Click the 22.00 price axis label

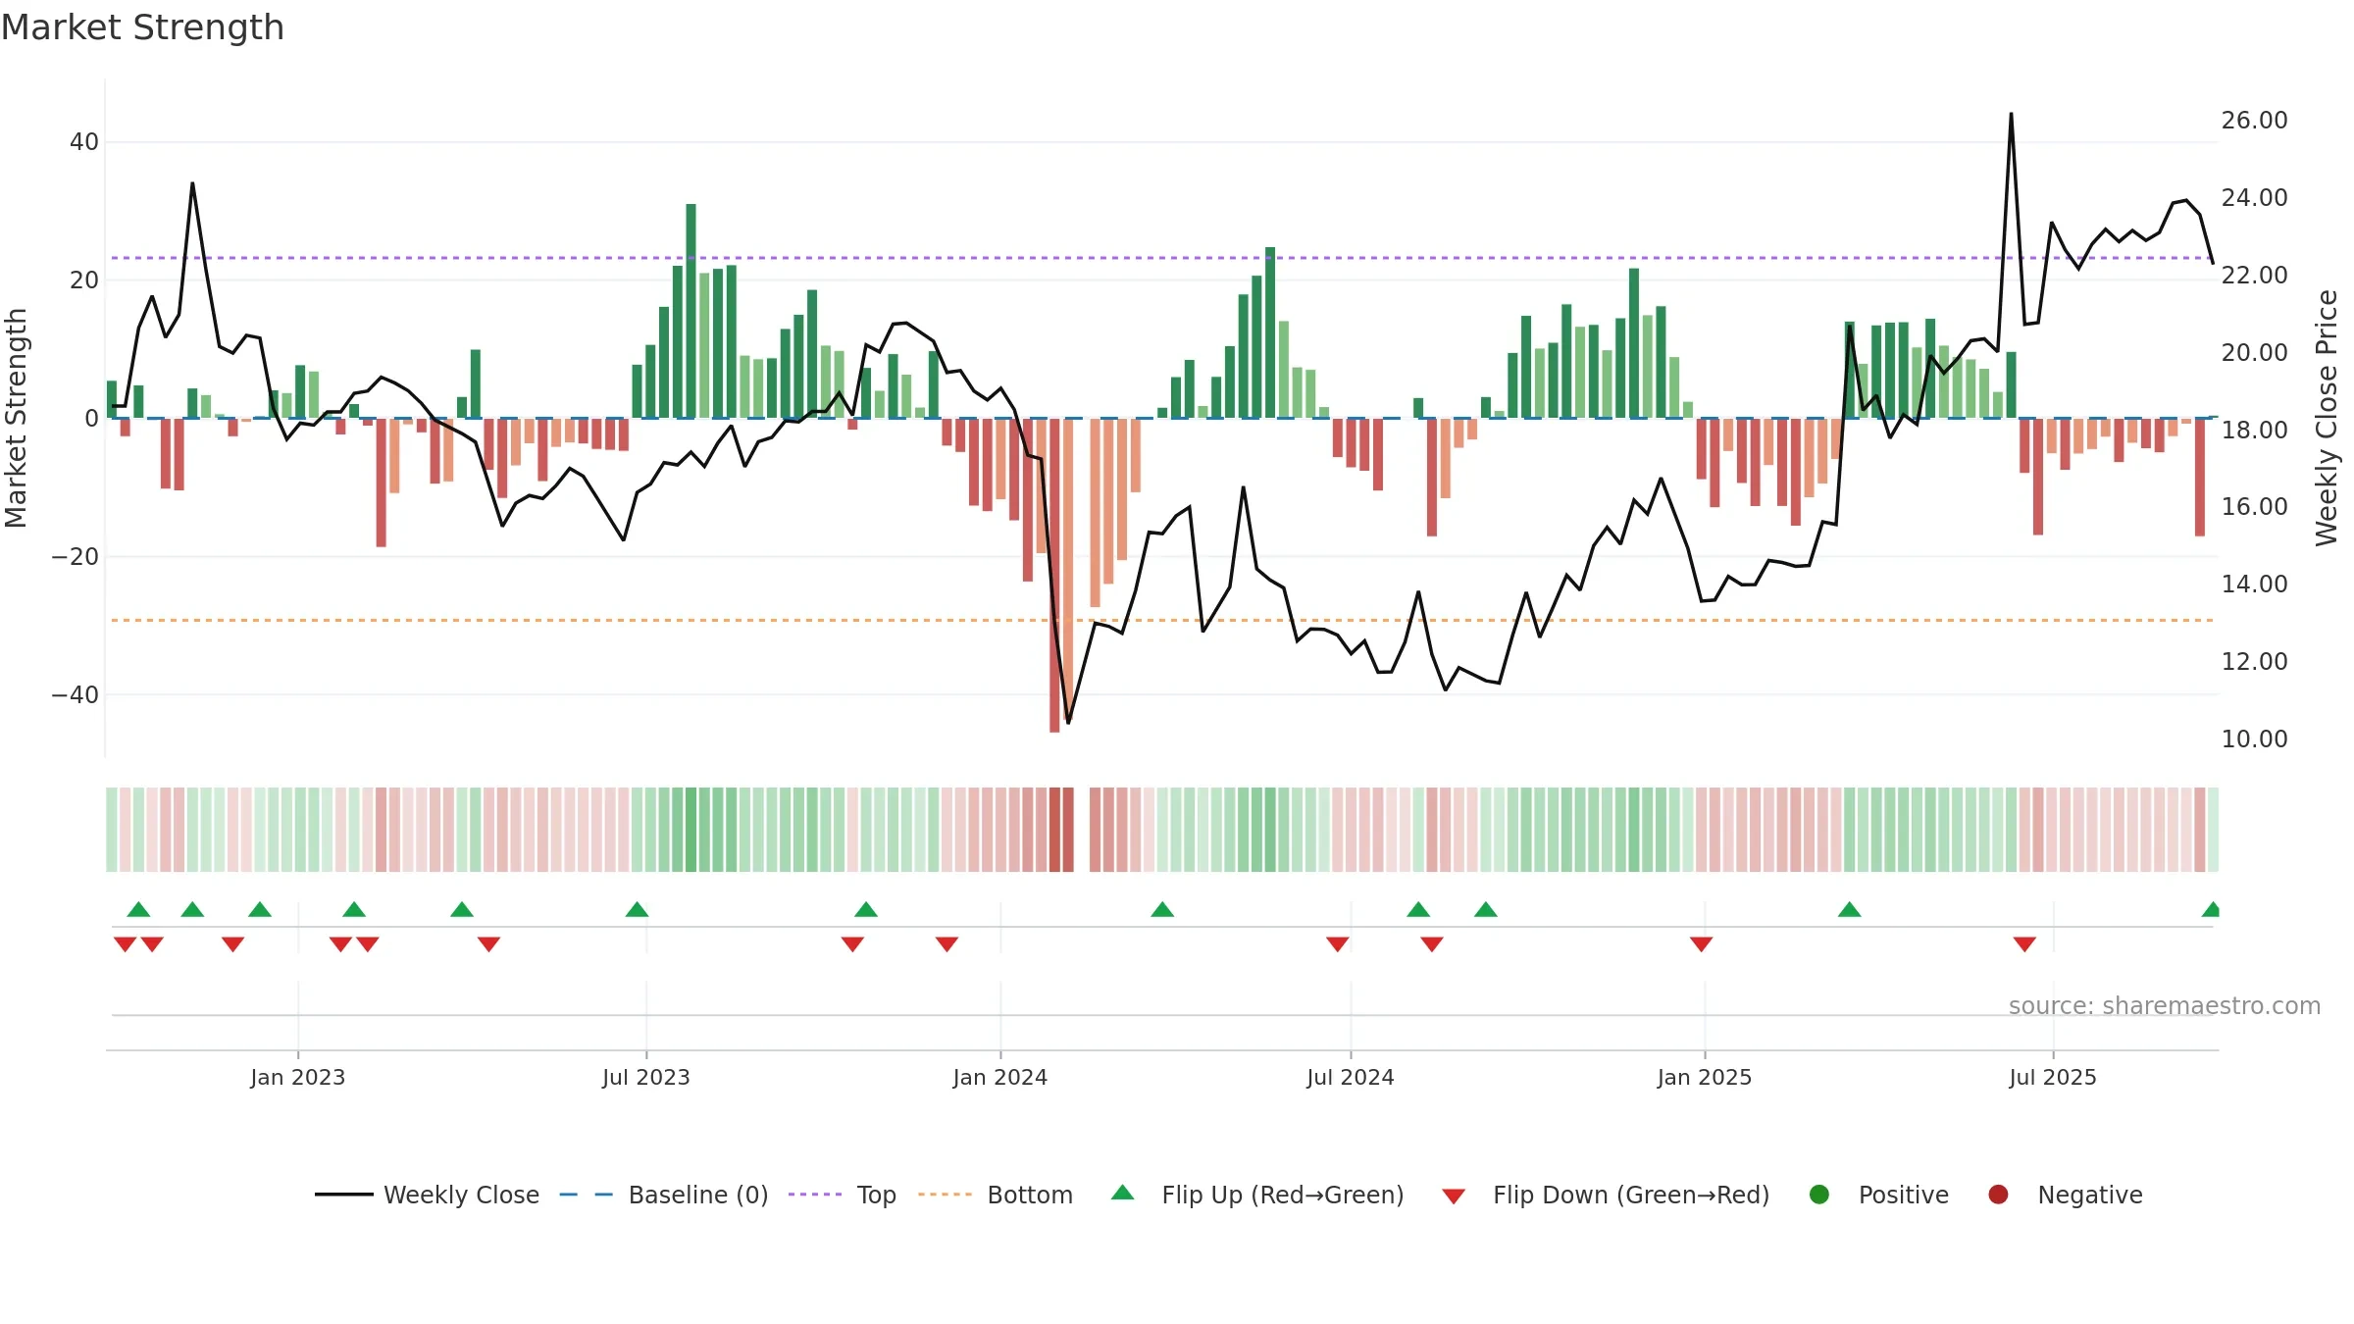(x=2254, y=276)
